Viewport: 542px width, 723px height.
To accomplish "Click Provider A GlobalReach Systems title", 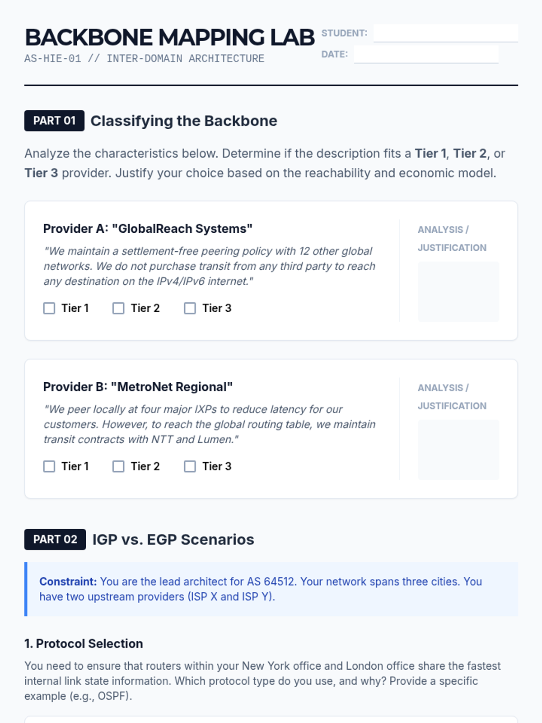I will [x=148, y=229].
